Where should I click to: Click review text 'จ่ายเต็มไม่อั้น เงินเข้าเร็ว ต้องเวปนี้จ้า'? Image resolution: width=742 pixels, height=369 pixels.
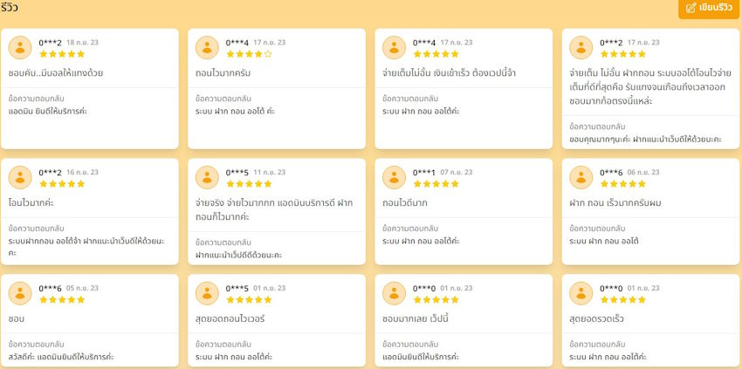449,72
